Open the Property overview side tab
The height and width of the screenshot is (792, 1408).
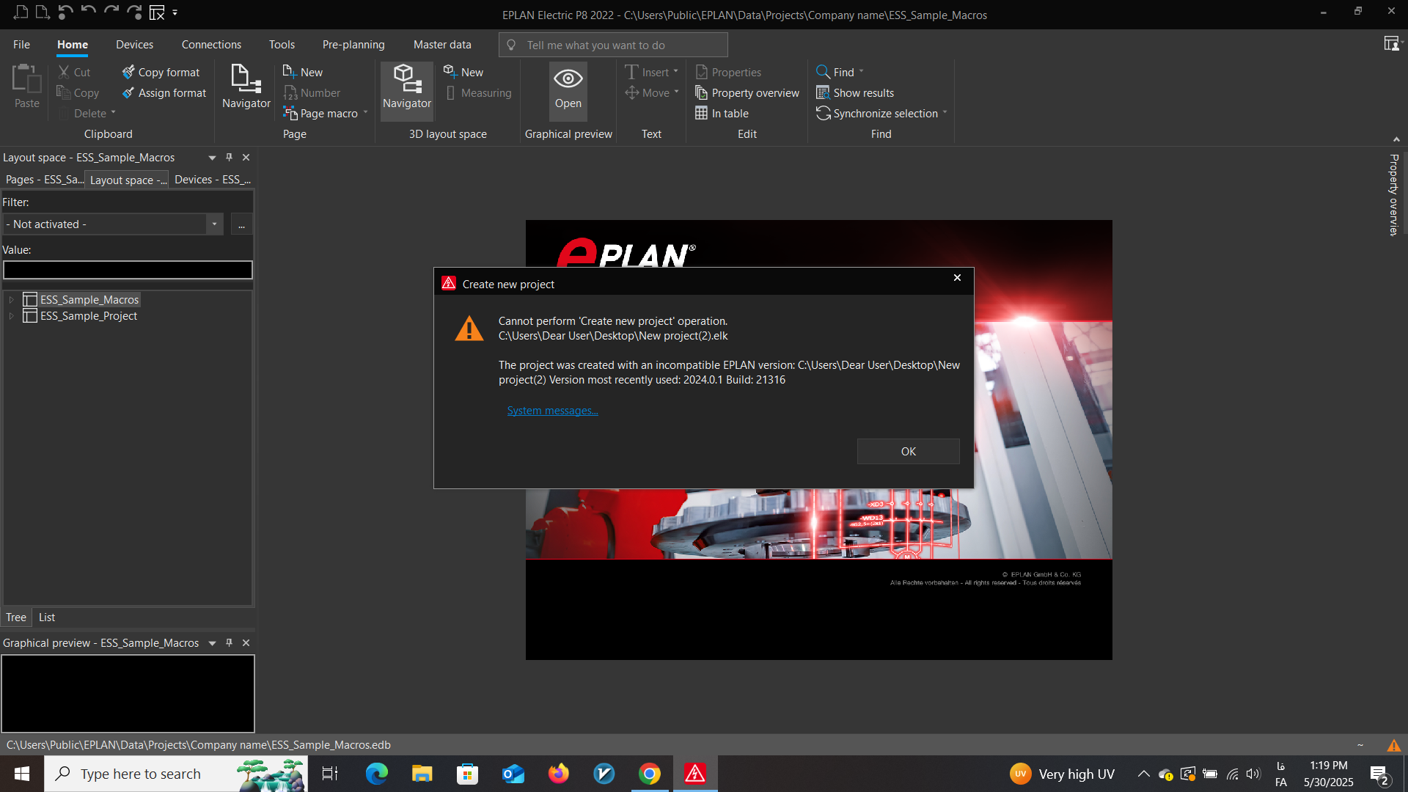click(x=1393, y=194)
